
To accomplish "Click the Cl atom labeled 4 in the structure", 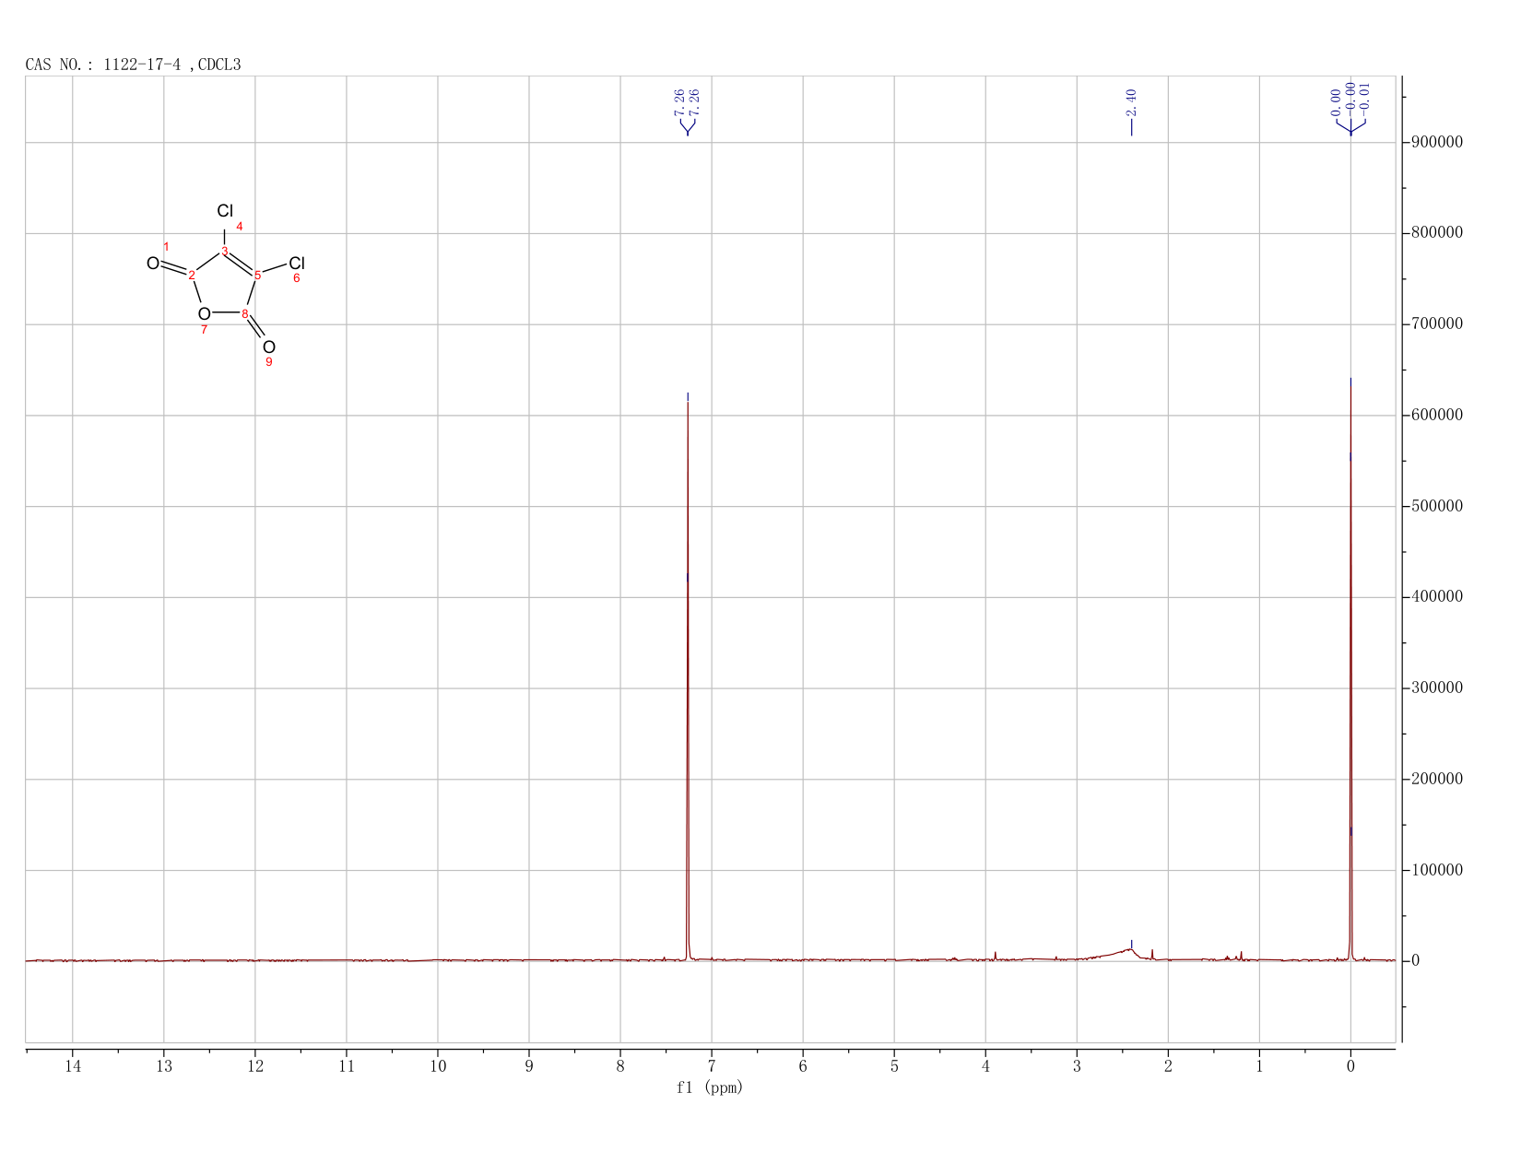I will click(225, 212).
